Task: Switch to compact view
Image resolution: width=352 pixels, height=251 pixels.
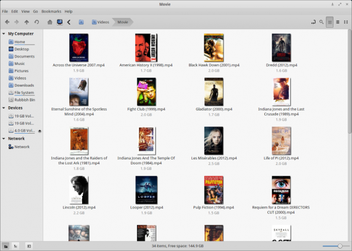Action: [x=346, y=22]
